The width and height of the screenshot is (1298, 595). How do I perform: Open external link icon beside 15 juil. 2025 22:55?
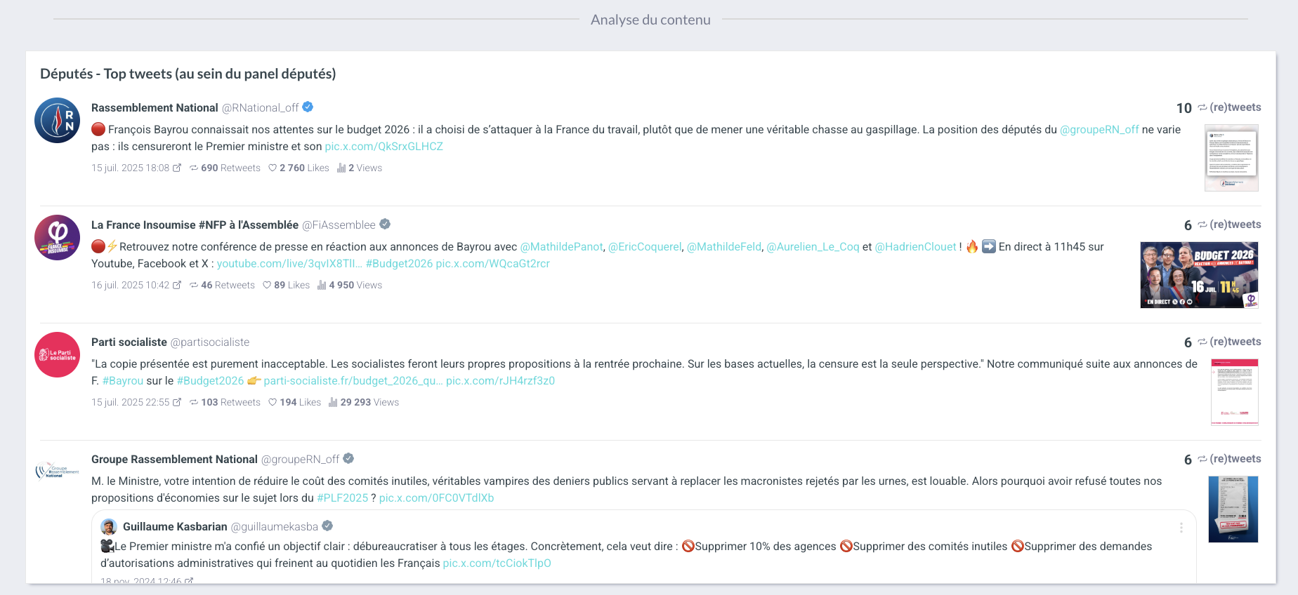pos(177,402)
